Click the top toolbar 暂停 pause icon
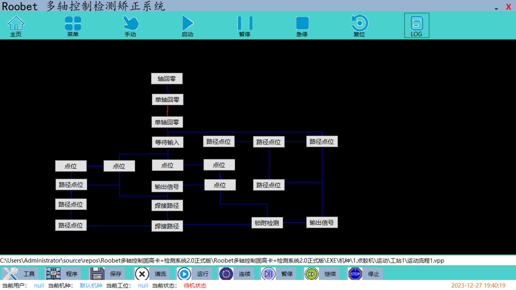The height and width of the screenshot is (290, 516). tap(245, 23)
